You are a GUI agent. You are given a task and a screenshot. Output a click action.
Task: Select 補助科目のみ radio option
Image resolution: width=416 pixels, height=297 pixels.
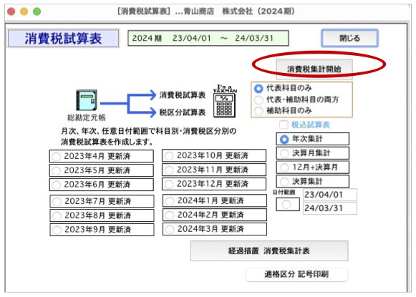click(x=258, y=111)
